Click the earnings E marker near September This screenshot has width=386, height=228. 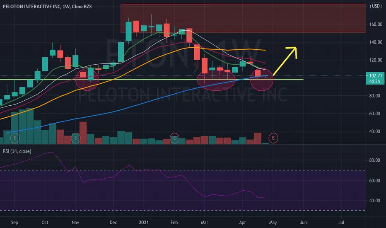15,138
